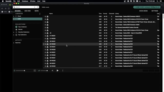Skip to start of sound

52,71
